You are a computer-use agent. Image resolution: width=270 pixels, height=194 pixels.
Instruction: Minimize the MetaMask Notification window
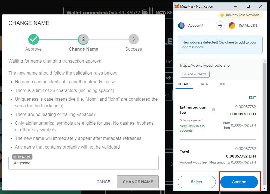[x=235, y=6]
